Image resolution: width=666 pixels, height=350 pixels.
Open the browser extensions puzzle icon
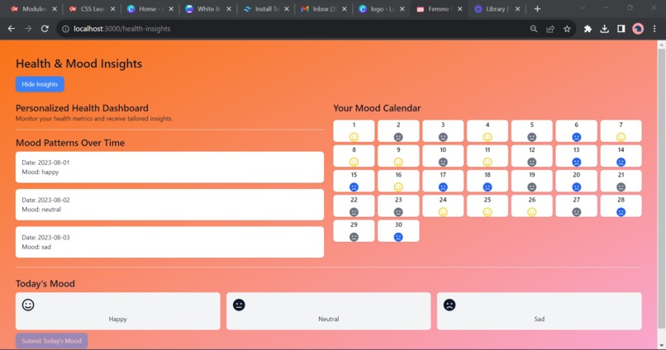[588, 29]
